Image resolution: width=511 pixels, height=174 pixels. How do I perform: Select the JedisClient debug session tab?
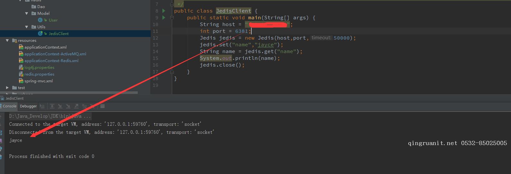(x=14, y=98)
